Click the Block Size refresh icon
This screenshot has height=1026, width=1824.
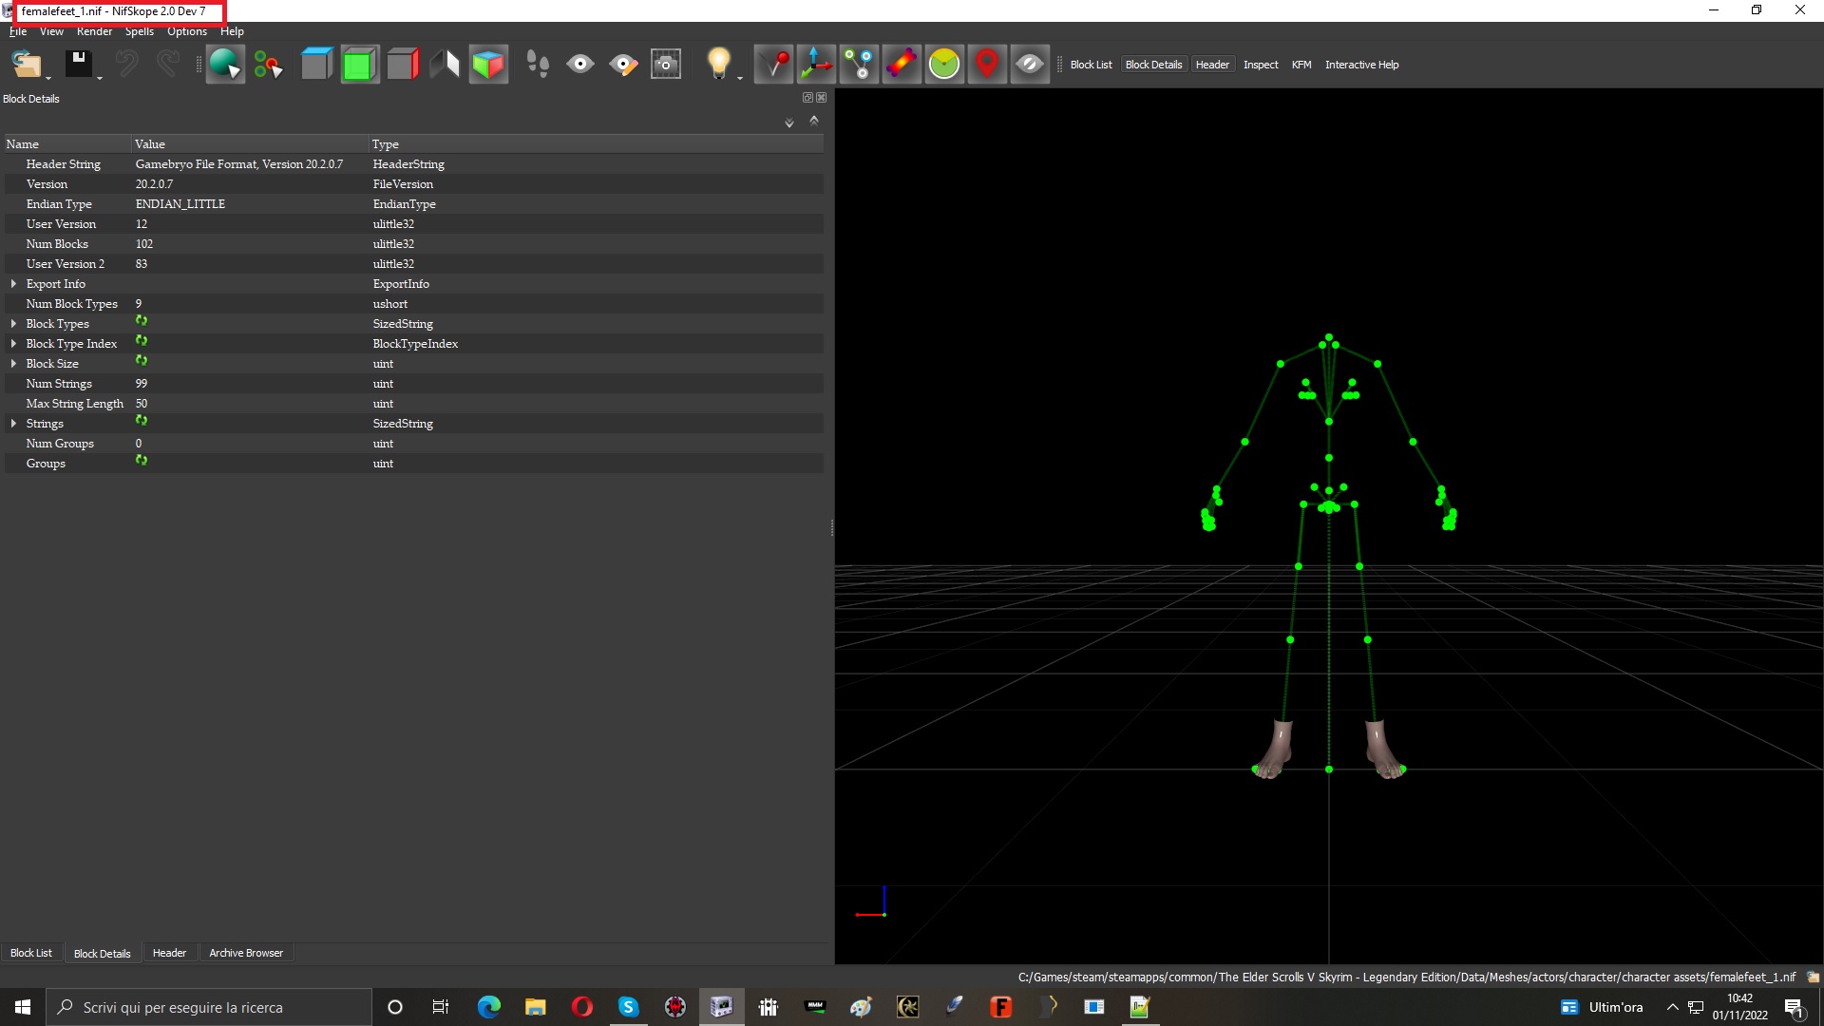[x=142, y=361]
